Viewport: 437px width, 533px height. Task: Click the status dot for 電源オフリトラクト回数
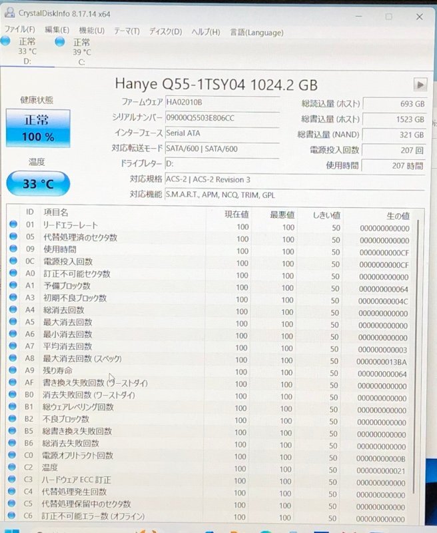point(12,455)
